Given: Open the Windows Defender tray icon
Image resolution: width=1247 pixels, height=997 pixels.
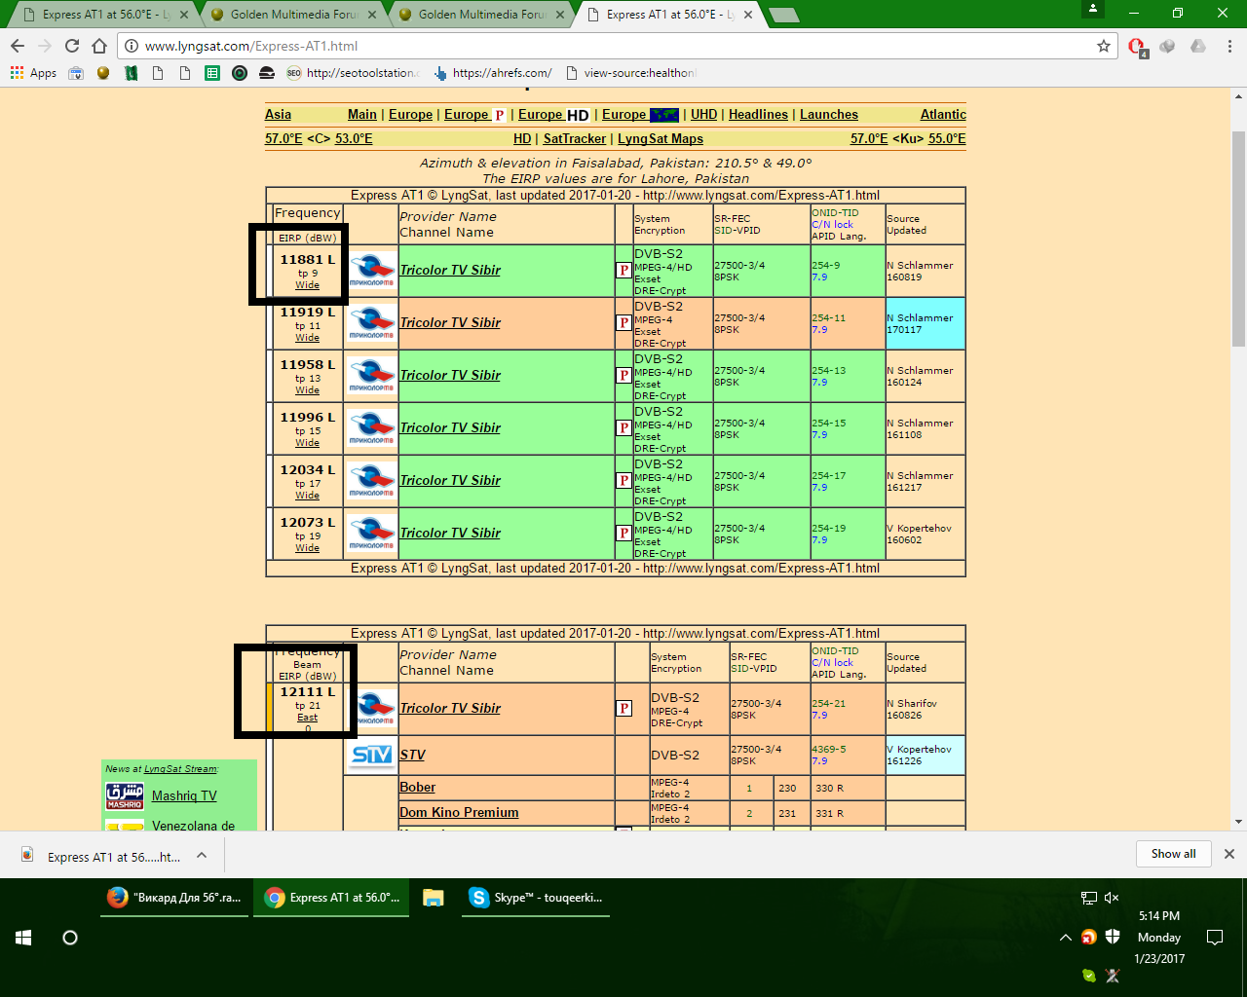Looking at the screenshot, I should tap(1114, 937).
